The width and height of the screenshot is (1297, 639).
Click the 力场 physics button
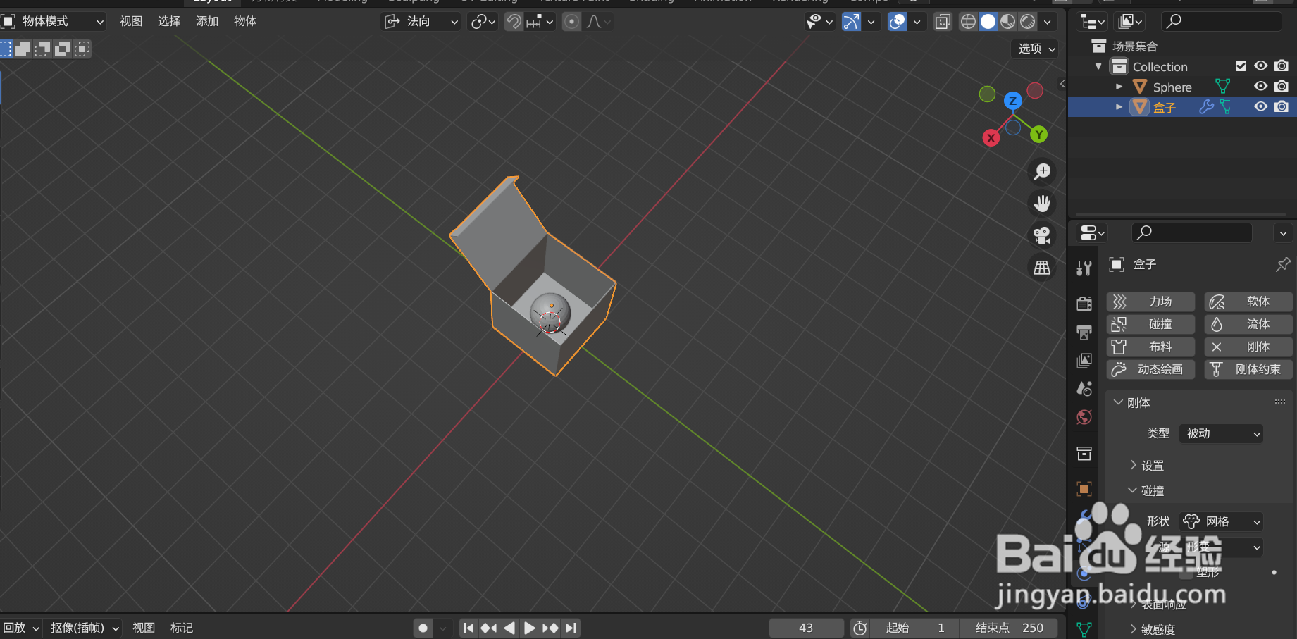[1150, 302]
